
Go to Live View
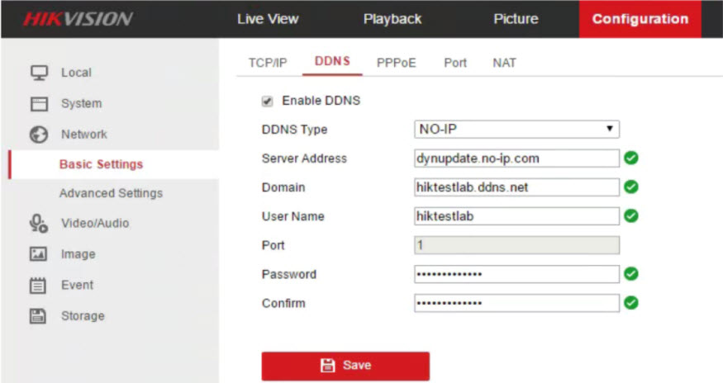(x=268, y=19)
